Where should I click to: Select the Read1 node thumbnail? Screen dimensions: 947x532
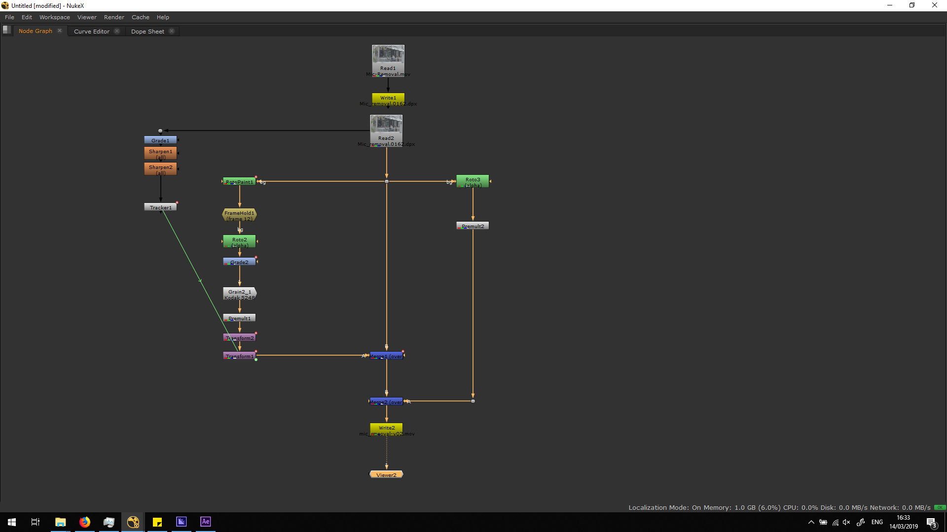[x=388, y=54]
